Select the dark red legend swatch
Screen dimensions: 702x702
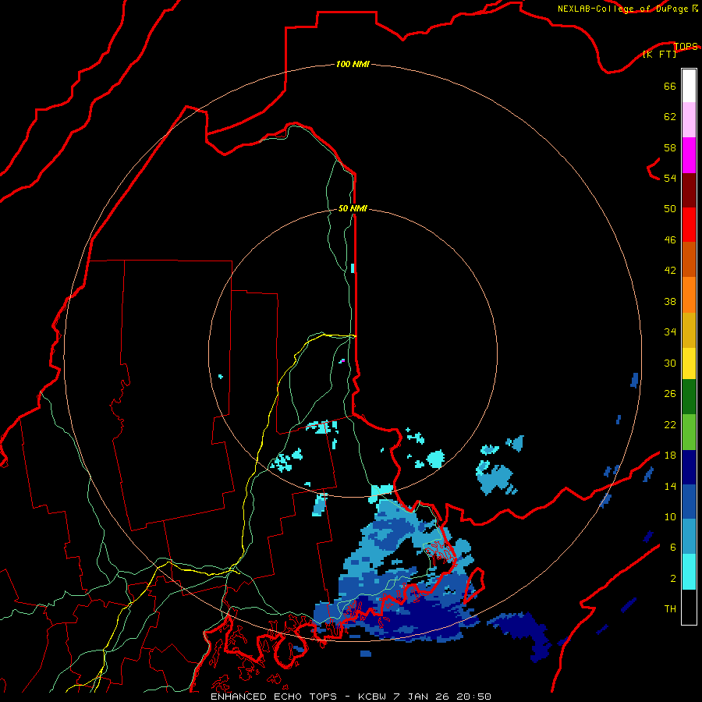click(x=689, y=190)
